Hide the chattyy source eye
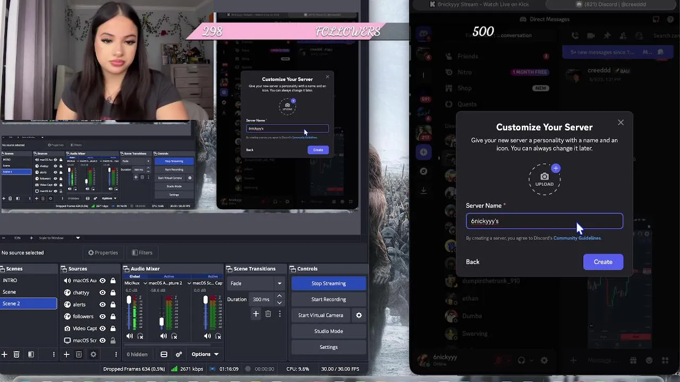Screen dimensions: 680x382 coord(103,292)
